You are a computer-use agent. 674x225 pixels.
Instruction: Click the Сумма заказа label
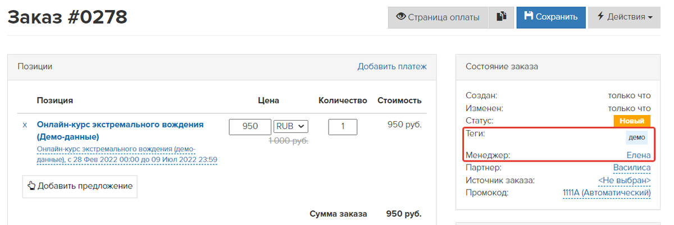click(338, 214)
